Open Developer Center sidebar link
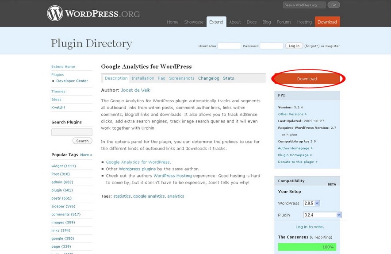 pos(72,81)
